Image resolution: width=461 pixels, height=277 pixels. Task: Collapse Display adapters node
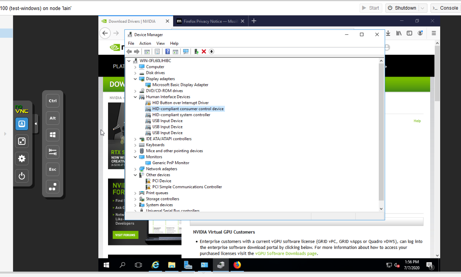135,79
